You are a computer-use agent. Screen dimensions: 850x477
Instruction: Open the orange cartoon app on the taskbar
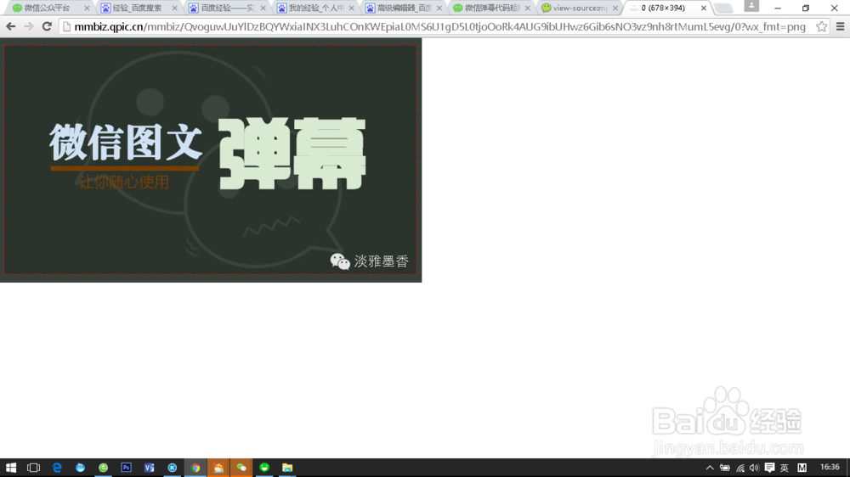[x=218, y=468]
